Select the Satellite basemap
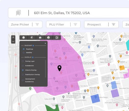Image resolution: width=129 pixels, height=111 pixels. (x=24, y=52)
